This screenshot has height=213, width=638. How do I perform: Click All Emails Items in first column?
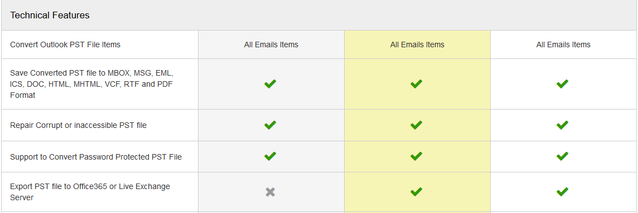point(271,44)
